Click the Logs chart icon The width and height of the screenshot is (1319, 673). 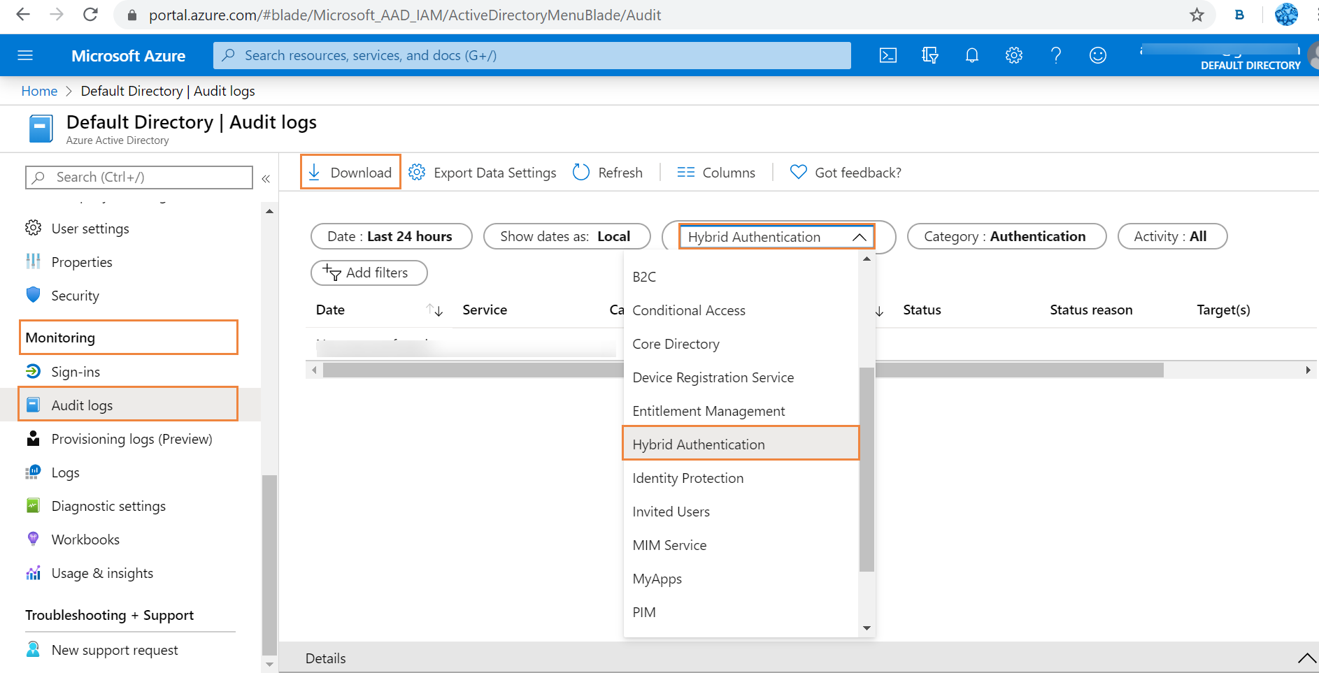[33, 472]
